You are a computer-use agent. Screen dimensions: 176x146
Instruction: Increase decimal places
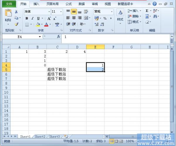[97, 24]
